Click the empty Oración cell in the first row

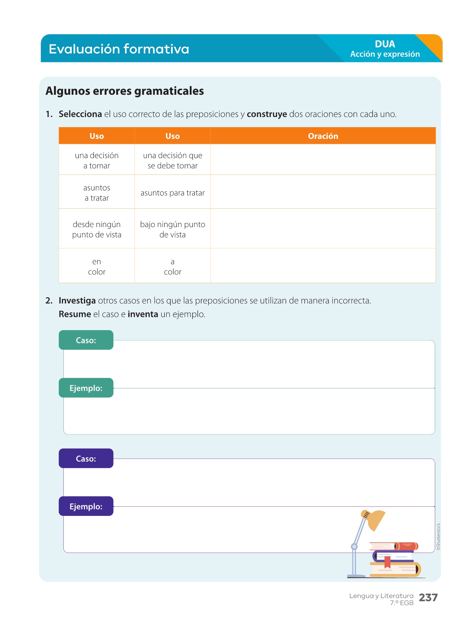323,160
